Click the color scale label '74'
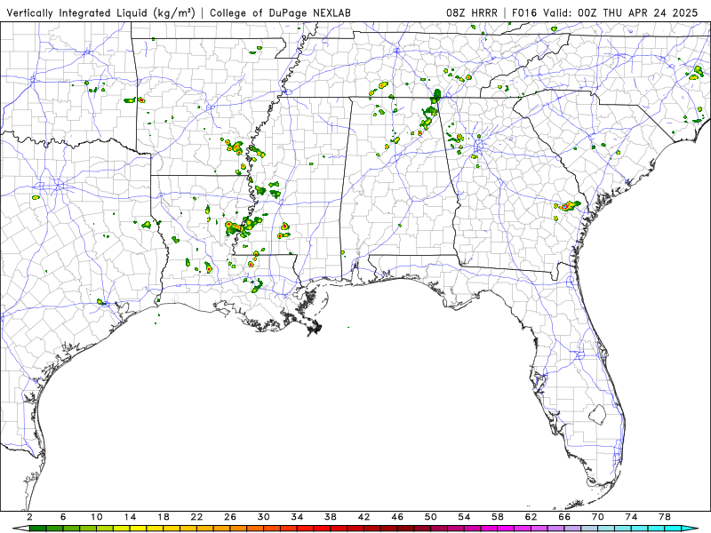 click(632, 517)
